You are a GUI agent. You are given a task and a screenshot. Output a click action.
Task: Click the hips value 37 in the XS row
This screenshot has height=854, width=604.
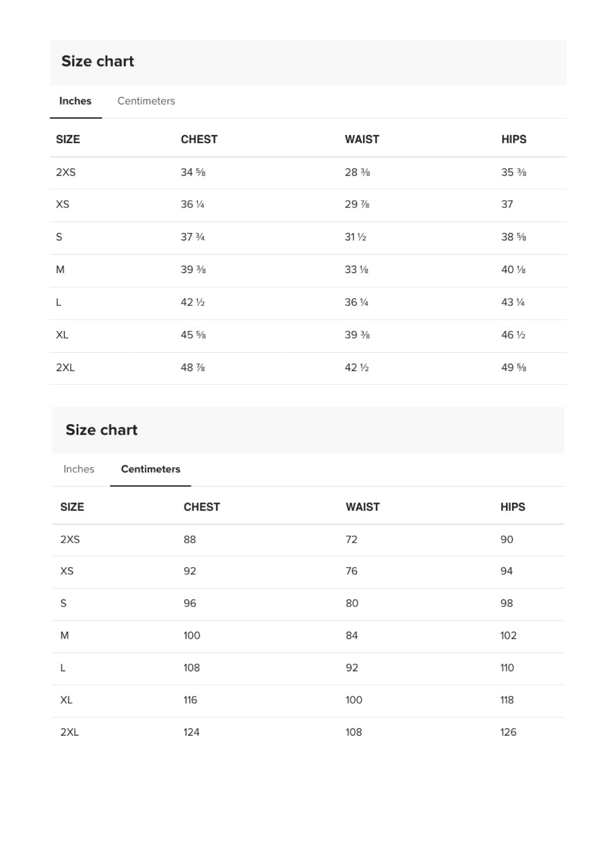pyautogui.click(x=507, y=204)
